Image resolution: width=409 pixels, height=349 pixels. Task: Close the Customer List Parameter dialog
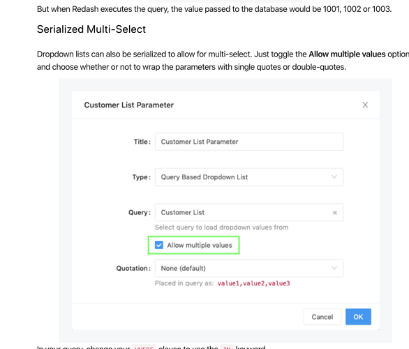pos(365,105)
